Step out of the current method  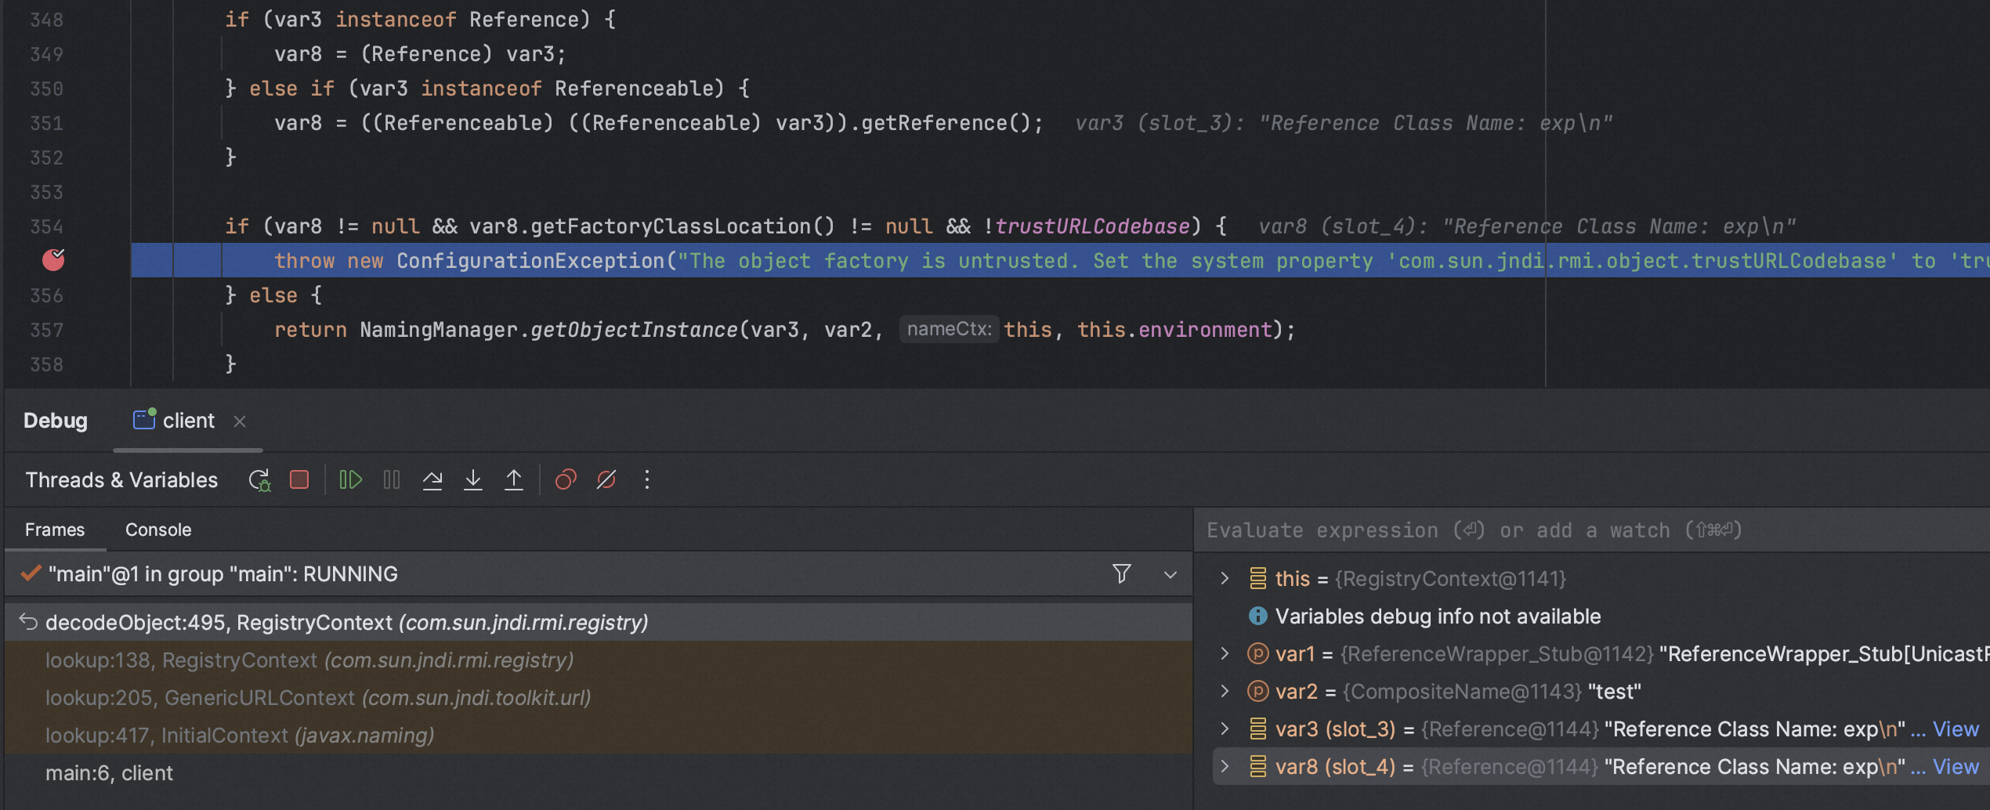click(x=514, y=479)
